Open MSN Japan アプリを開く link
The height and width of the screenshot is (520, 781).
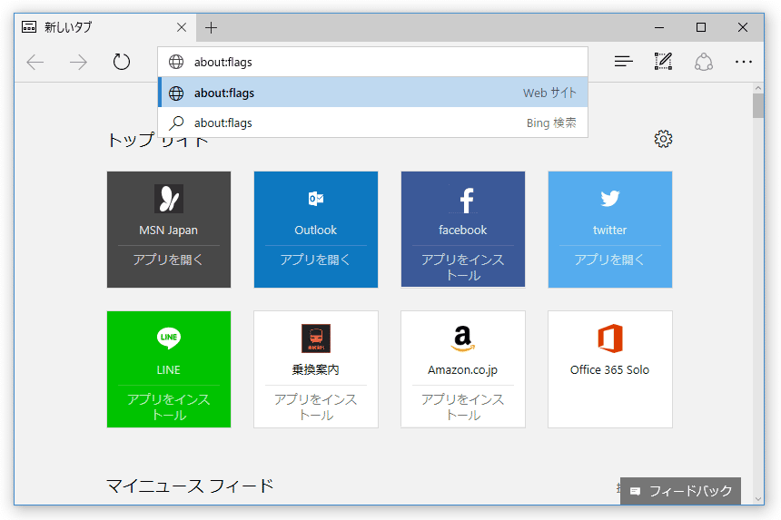(x=168, y=260)
